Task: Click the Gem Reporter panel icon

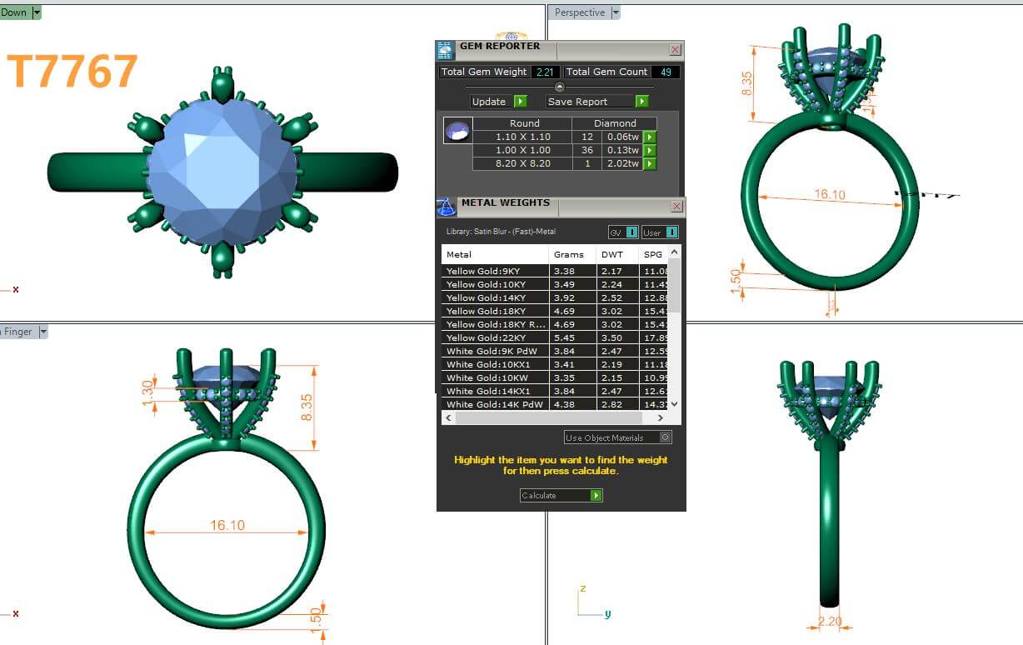Action: tap(446, 50)
